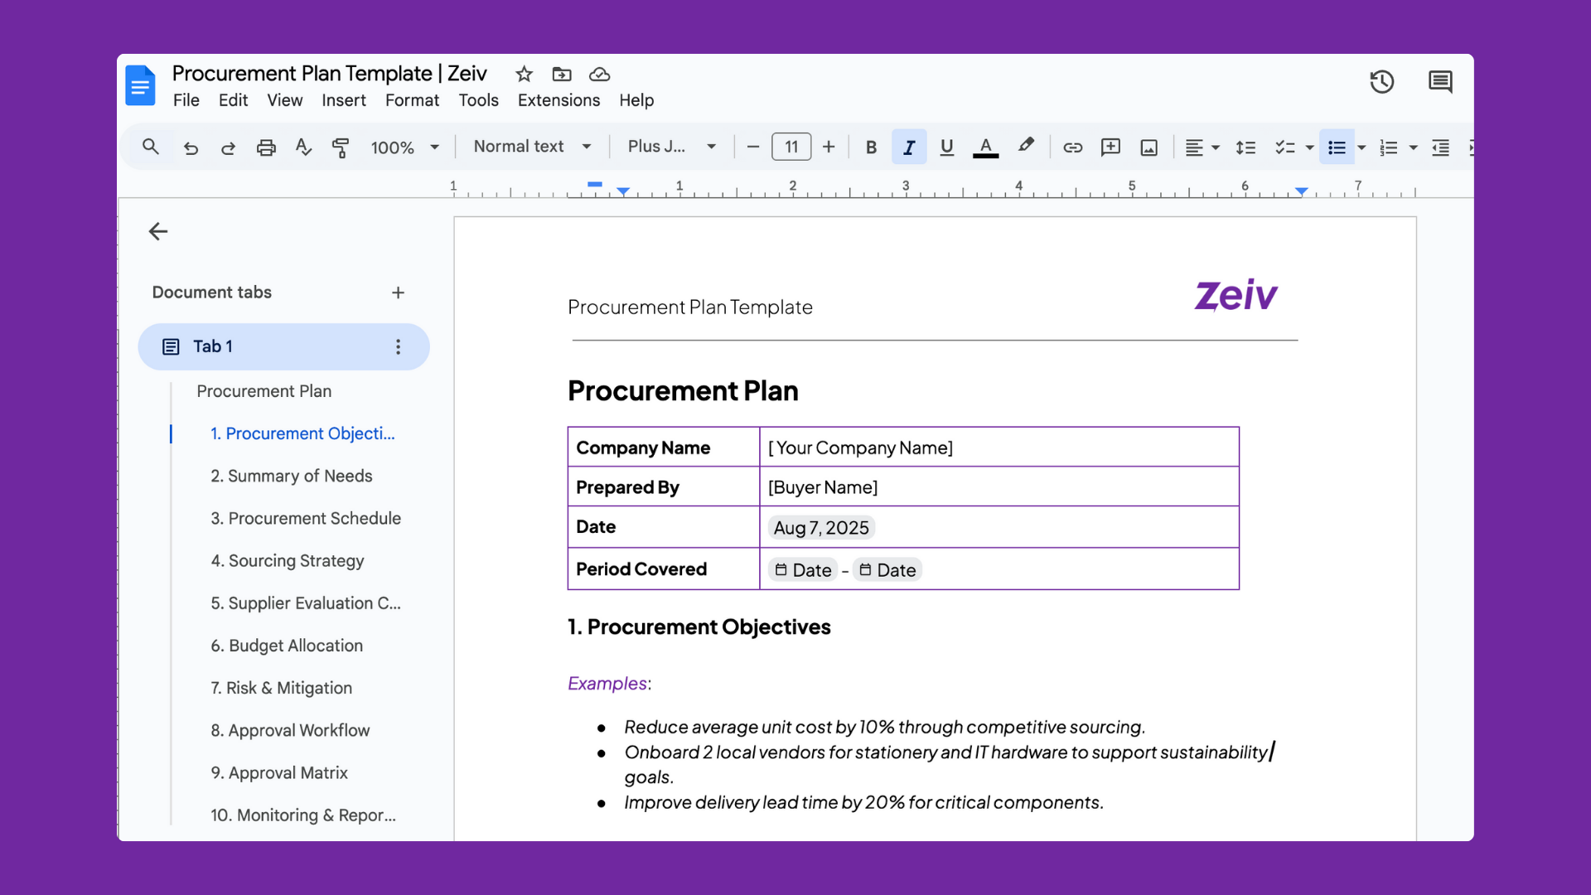This screenshot has height=895, width=1591.
Task: Star the document
Action: pyautogui.click(x=524, y=75)
